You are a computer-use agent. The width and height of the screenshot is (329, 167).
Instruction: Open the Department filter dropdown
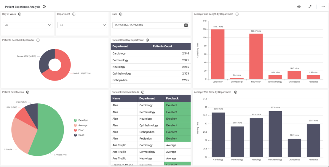tap(82, 25)
